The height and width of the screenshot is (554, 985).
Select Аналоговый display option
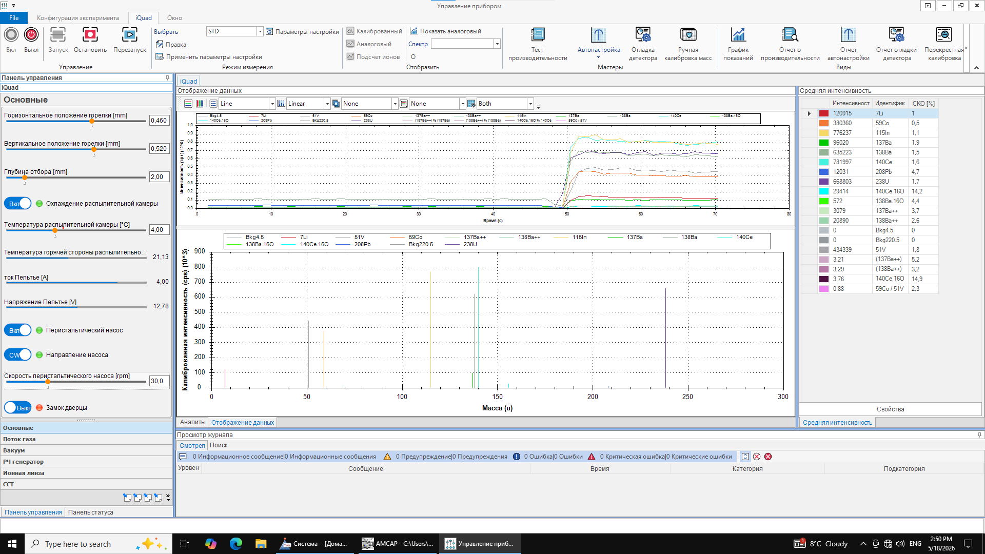click(x=369, y=44)
